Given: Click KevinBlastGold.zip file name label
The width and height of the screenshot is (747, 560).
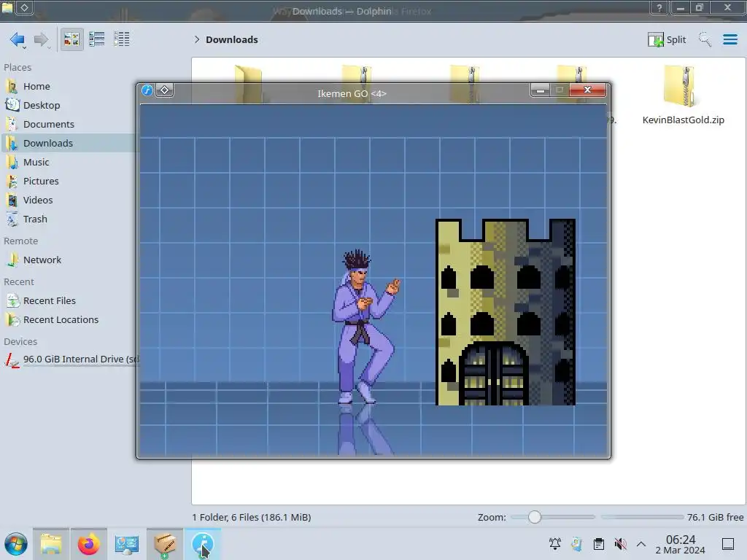Looking at the screenshot, I should 683,120.
